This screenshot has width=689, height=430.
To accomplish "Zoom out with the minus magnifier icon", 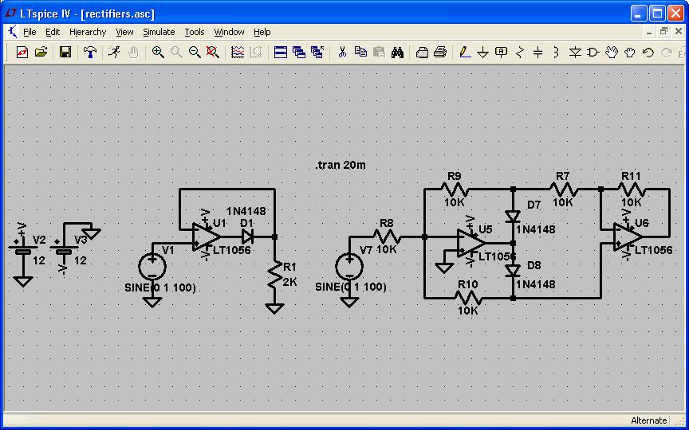I will [x=195, y=53].
